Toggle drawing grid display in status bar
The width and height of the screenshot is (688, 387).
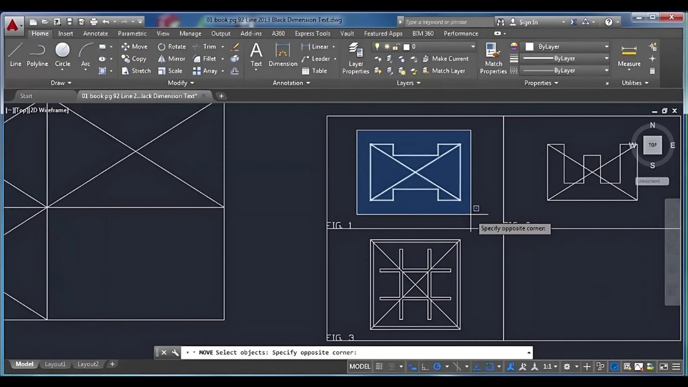coord(379,366)
